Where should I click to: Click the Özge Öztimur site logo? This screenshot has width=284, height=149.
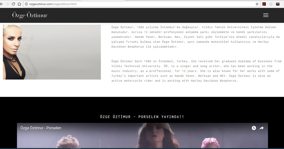coord(30,15)
